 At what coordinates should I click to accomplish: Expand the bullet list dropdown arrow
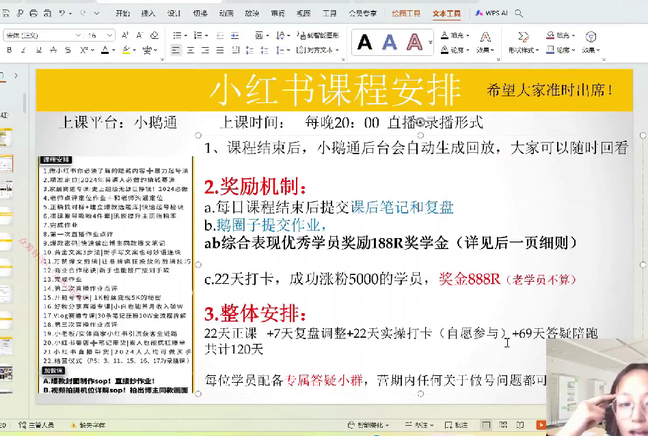(x=185, y=35)
